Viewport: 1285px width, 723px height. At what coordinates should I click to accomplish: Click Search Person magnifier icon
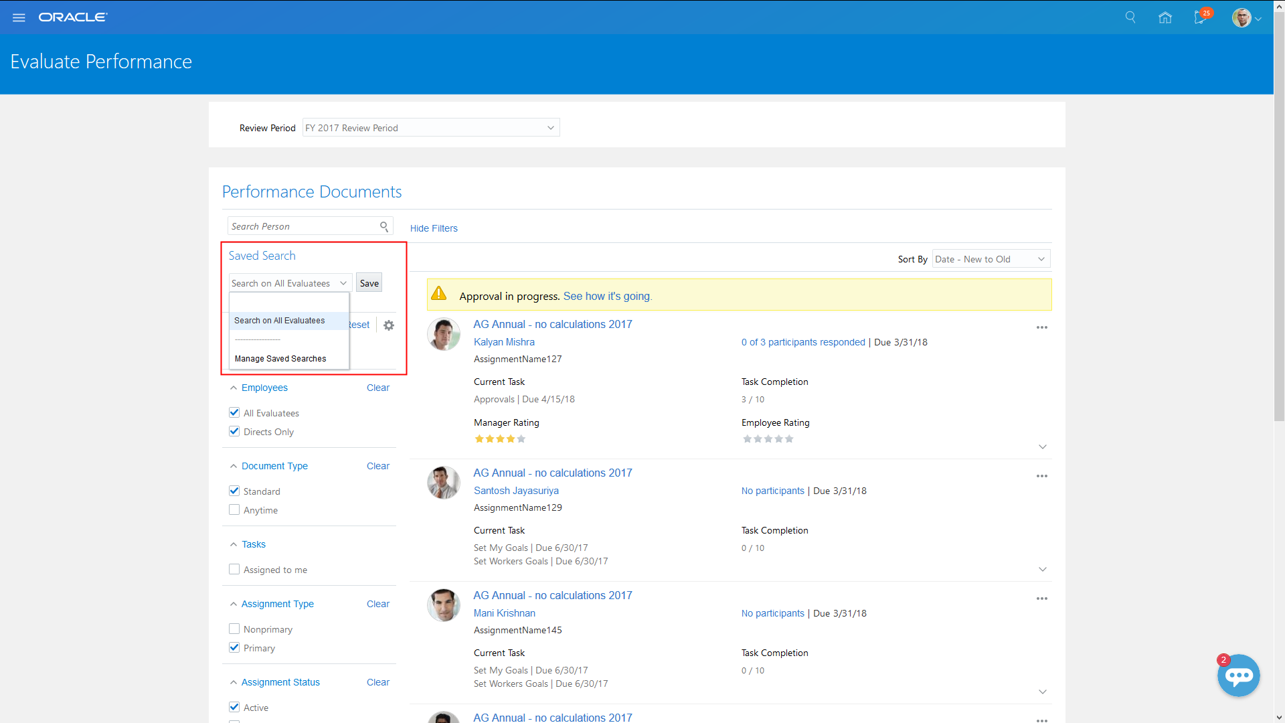coord(384,226)
